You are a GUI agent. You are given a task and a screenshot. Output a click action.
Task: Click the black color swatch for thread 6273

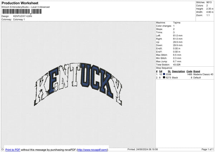(x=164, y=77)
